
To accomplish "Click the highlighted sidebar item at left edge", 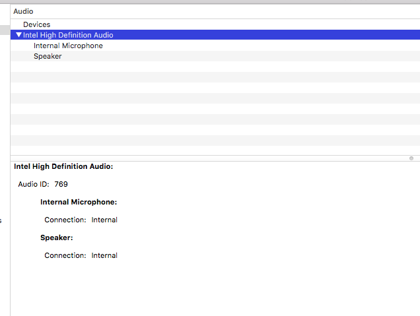I will [5, 30].
